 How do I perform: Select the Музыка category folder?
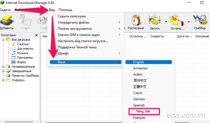click(x=22, y=53)
